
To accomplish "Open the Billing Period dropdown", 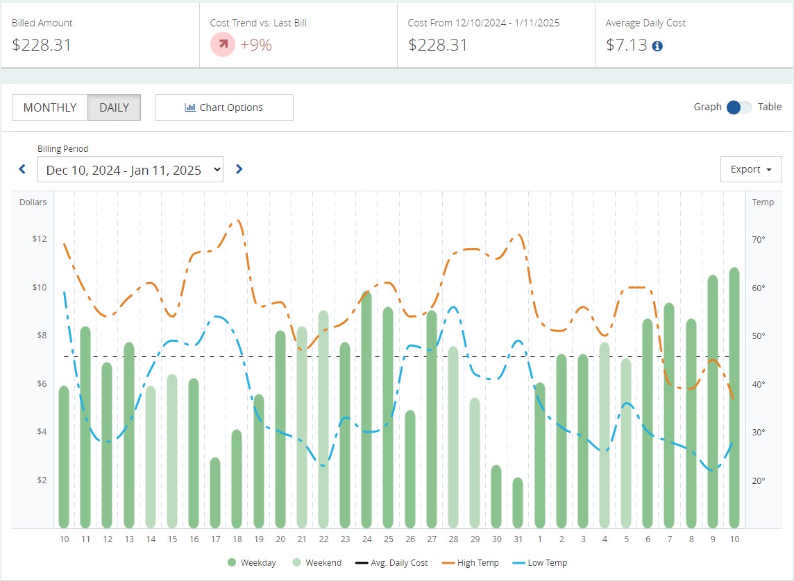I will (x=130, y=170).
